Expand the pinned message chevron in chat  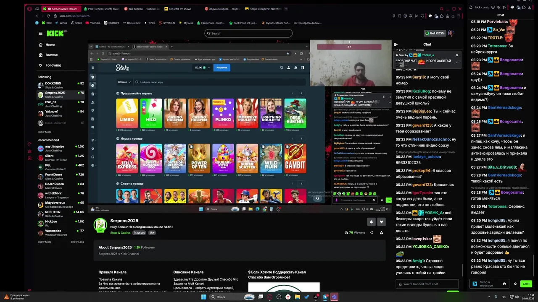pyautogui.click(x=457, y=62)
